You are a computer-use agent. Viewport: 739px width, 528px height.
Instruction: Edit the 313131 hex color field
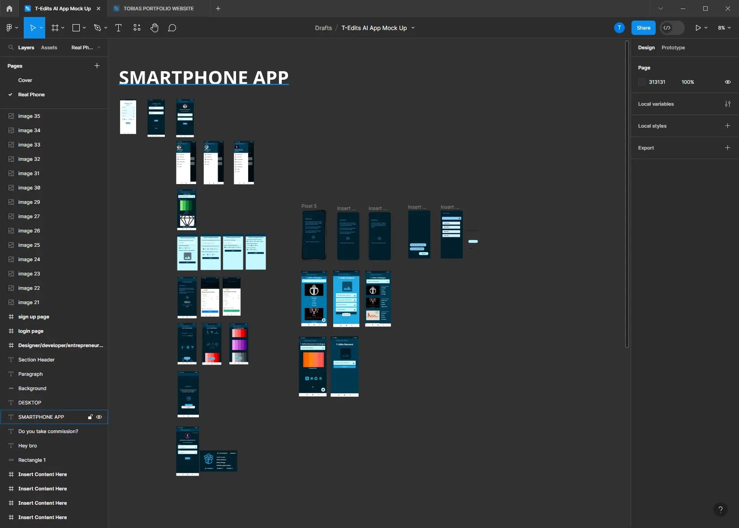coord(657,82)
